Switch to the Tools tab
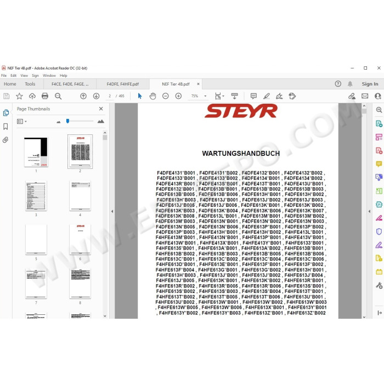 coord(30,84)
